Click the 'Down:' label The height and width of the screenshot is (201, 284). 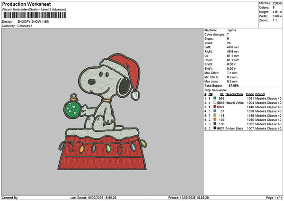209,60
